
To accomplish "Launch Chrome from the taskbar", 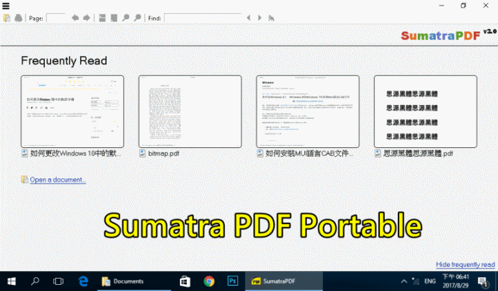I will pos(209,281).
